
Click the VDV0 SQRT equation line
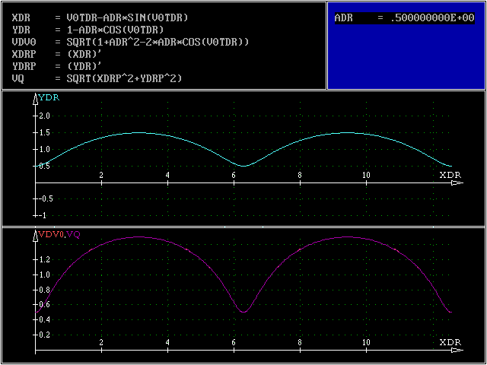pos(129,42)
